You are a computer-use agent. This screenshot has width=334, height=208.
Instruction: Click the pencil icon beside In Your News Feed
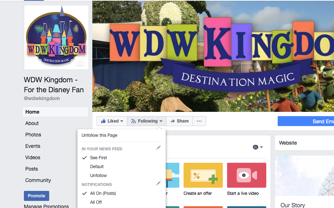pos(159,147)
